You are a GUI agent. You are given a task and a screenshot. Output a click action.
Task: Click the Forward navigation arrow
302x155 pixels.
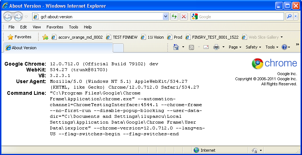click(x=18, y=16)
